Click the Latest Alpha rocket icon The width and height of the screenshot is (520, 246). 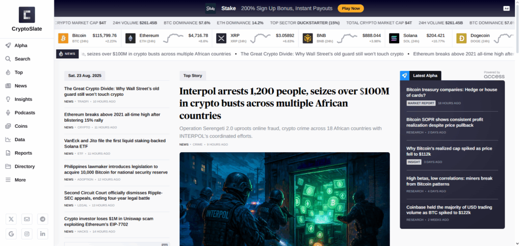pyautogui.click(x=405, y=76)
